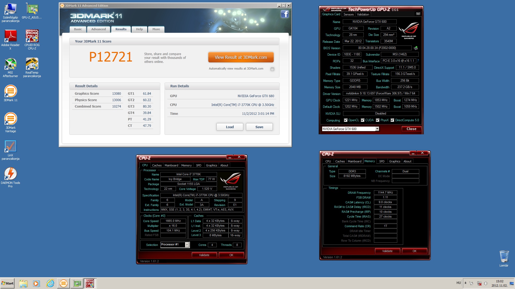This screenshot has height=289, width=515.
Task: Show hidden system tray icons
Action: (465, 283)
